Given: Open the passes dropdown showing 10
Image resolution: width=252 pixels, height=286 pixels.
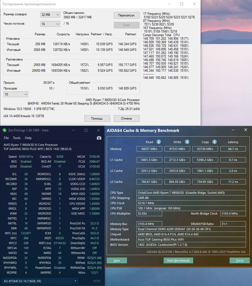Looking at the screenshot, I should [x=16, y=94].
